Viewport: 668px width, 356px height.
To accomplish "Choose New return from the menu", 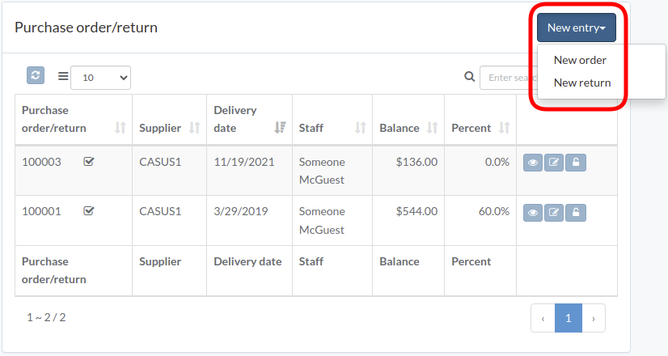I will pyautogui.click(x=582, y=83).
